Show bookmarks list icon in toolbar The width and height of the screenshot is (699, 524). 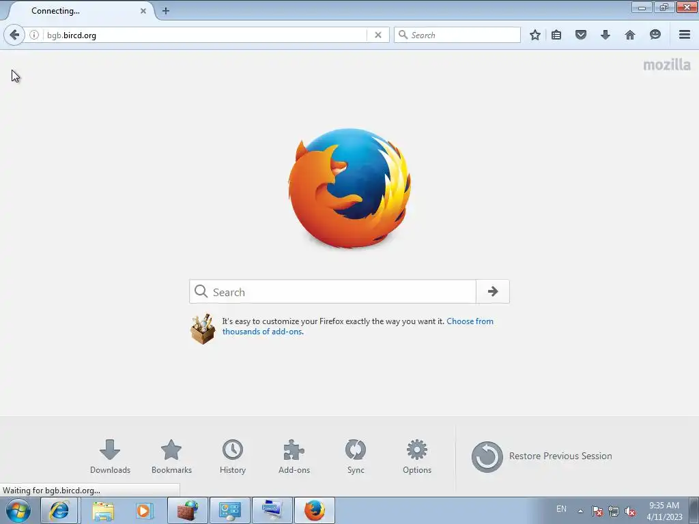[556, 35]
